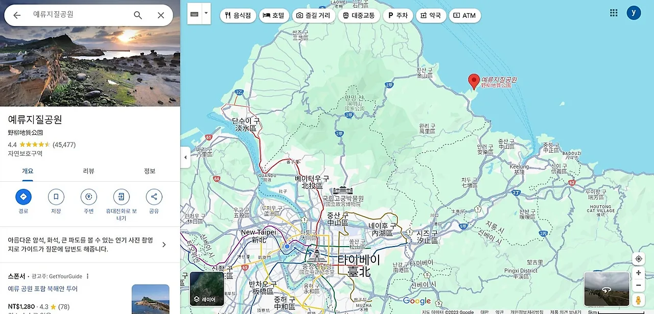The height and width of the screenshot is (314, 654).
Task: Open the Google apps grid icon
Action: 614,13
